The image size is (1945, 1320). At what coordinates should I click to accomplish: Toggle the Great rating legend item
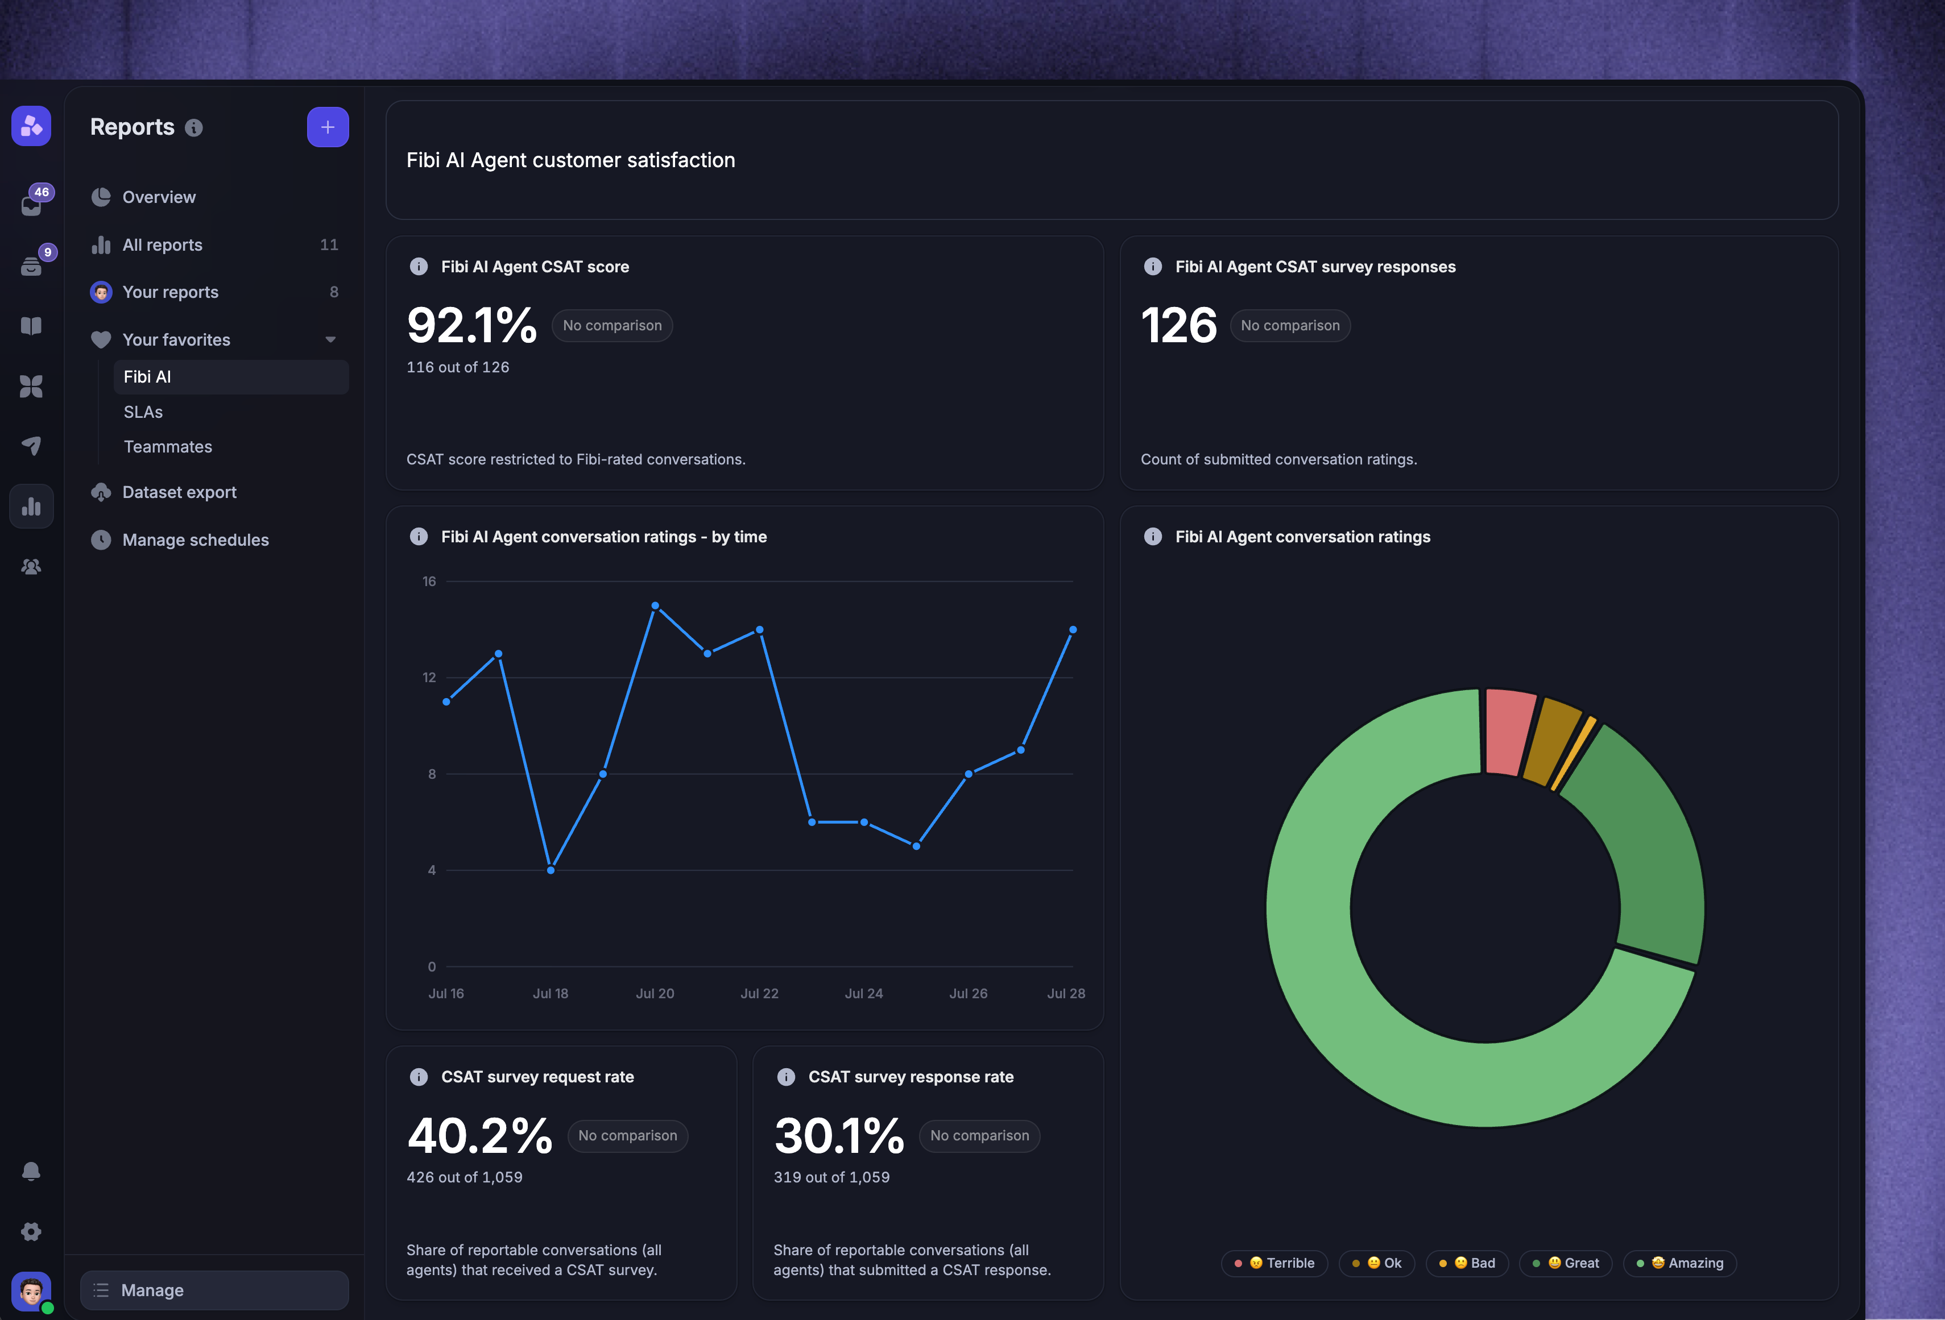tap(1566, 1263)
